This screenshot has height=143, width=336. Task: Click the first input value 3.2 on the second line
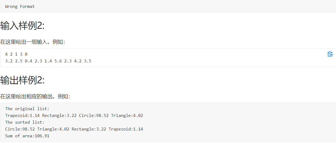click(9, 61)
